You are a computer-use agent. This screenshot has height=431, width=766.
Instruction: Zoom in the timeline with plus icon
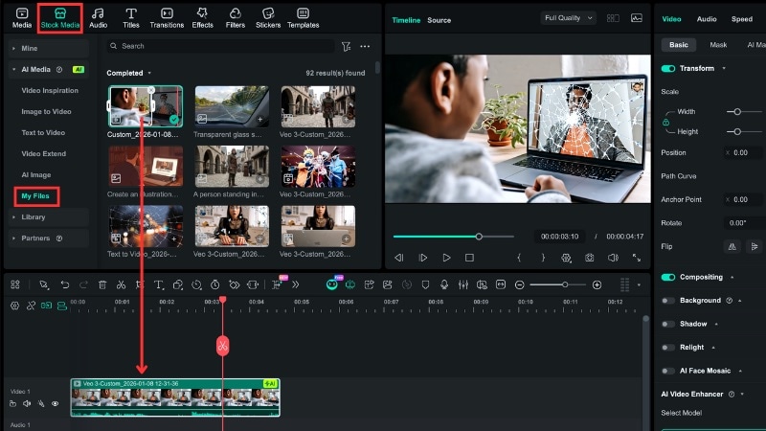tap(597, 284)
